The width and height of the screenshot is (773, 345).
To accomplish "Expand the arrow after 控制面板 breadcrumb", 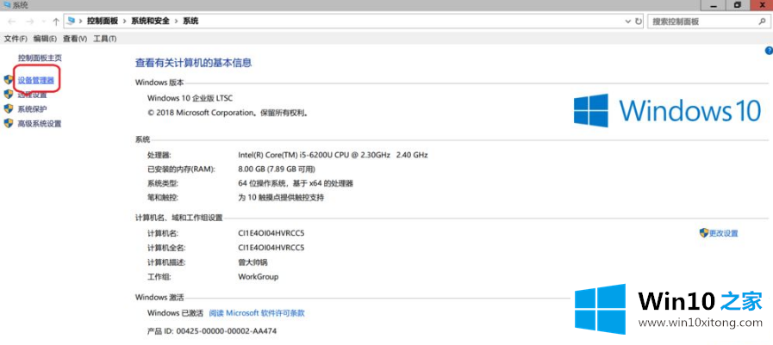I will pyautogui.click(x=123, y=22).
